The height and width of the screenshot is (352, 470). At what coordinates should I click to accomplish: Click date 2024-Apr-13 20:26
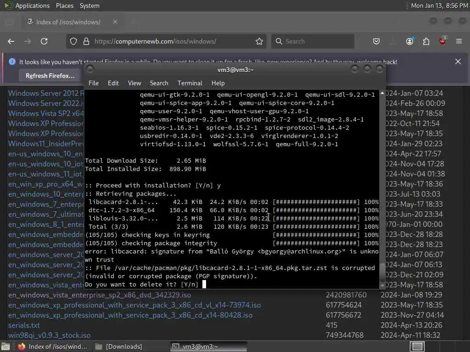point(411,325)
